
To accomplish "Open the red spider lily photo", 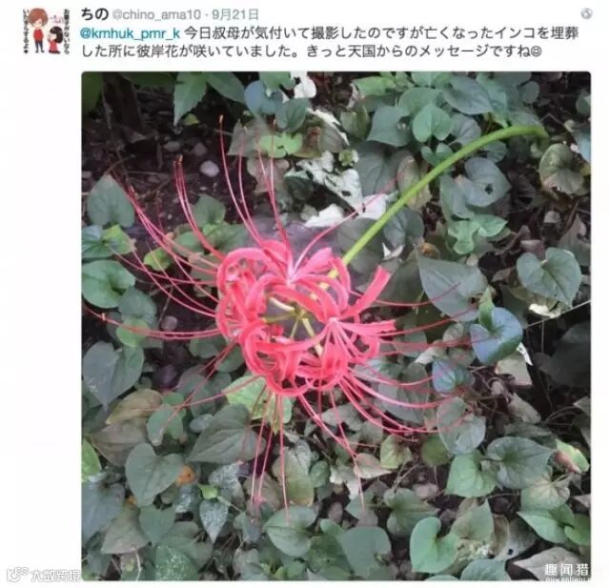I will (x=336, y=326).
